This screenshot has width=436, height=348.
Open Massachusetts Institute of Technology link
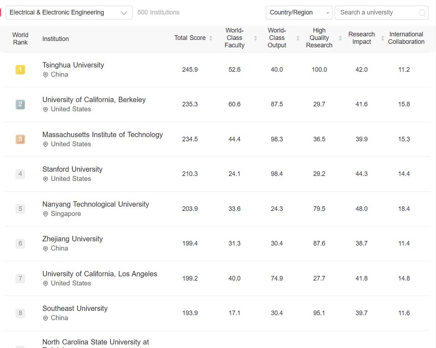pos(102,135)
